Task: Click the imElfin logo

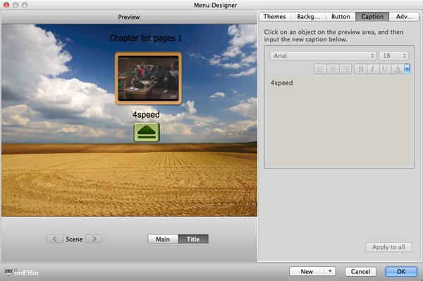Action: [x=22, y=273]
